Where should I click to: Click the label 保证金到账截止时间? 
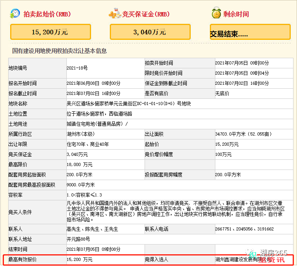point(166,83)
